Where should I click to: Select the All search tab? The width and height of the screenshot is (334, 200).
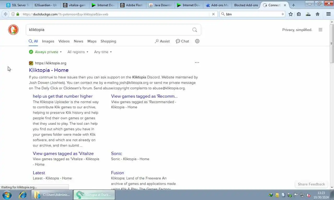[x=33, y=41]
